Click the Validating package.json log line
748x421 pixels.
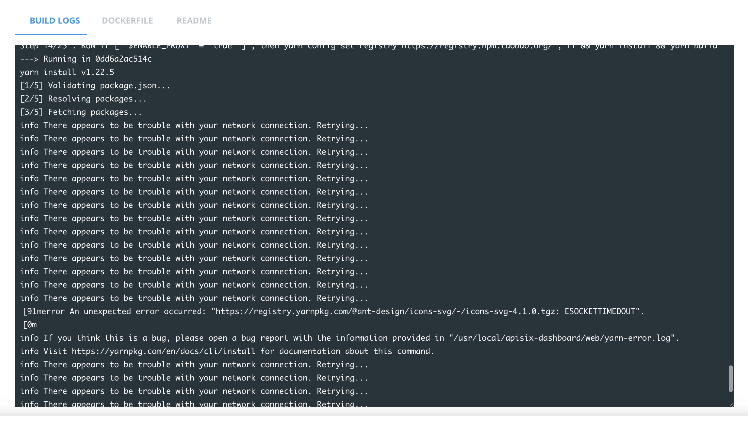(x=94, y=85)
